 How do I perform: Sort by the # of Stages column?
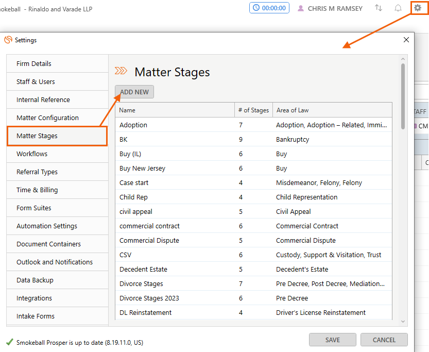tap(253, 110)
